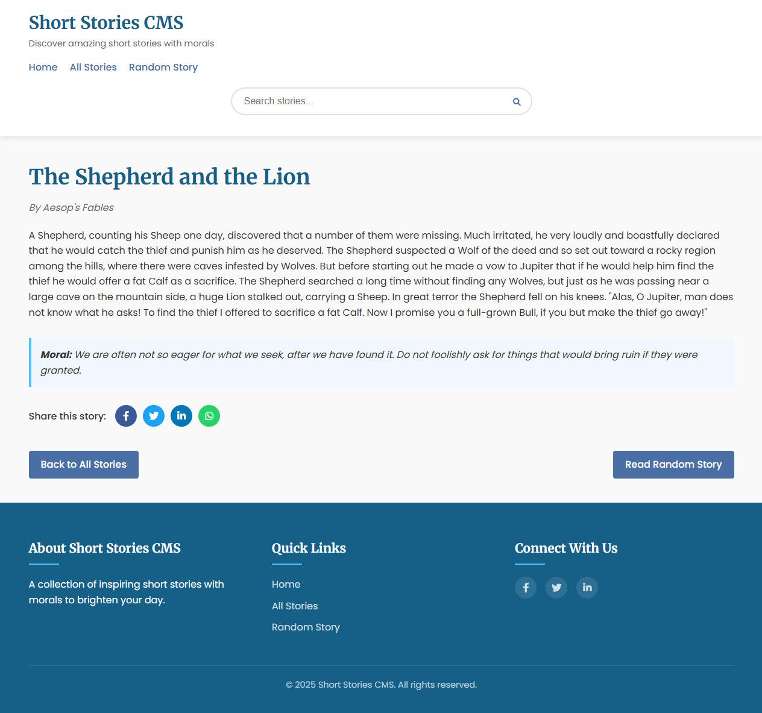This screenshot has height=713, width=762.
Task: Go to Home in top navigation
Action: point(43,68)
